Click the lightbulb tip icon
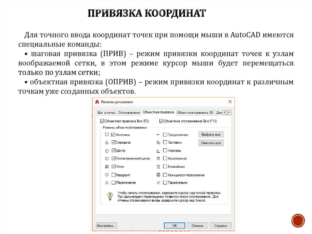This screenshot has width=312, height=234. [110, 196]
